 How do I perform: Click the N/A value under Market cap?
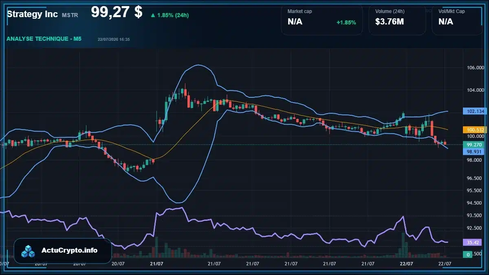pos(295,22)
